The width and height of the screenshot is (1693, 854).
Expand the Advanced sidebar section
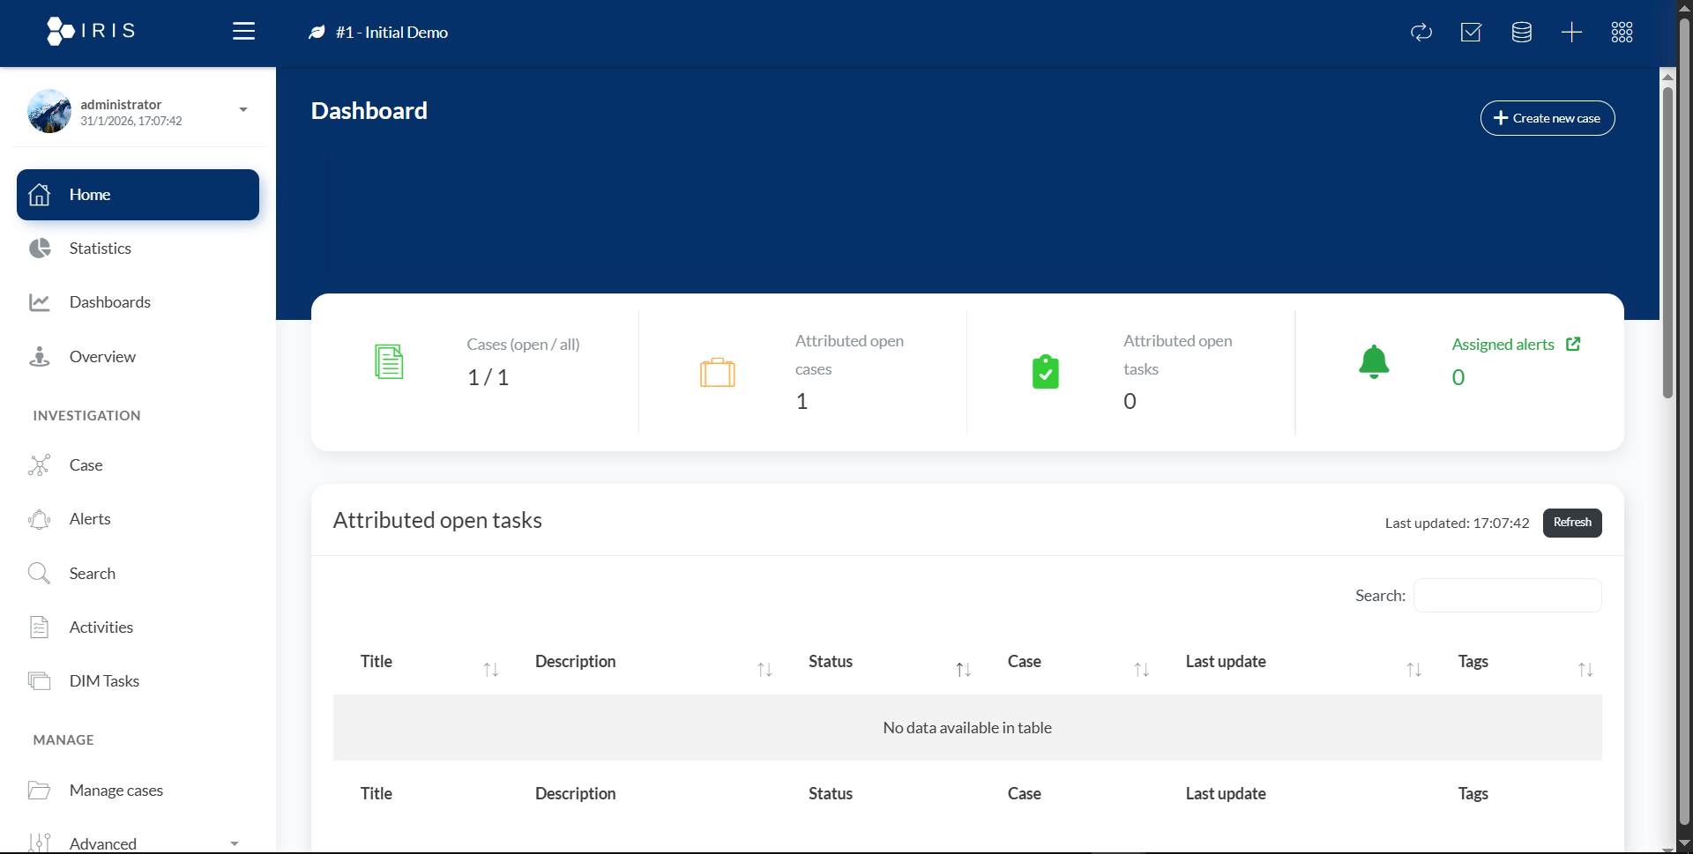234,843
